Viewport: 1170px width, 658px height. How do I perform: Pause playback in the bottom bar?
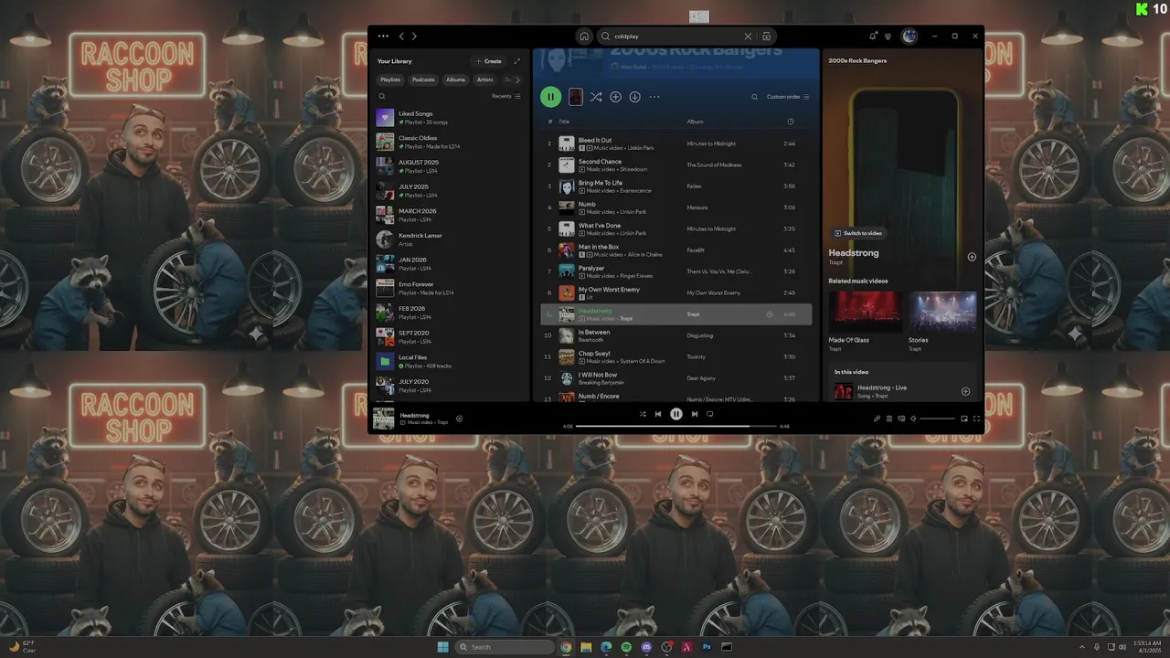676,414
